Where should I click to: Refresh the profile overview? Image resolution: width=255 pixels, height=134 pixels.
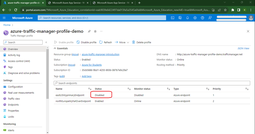[x=105, y=42]
